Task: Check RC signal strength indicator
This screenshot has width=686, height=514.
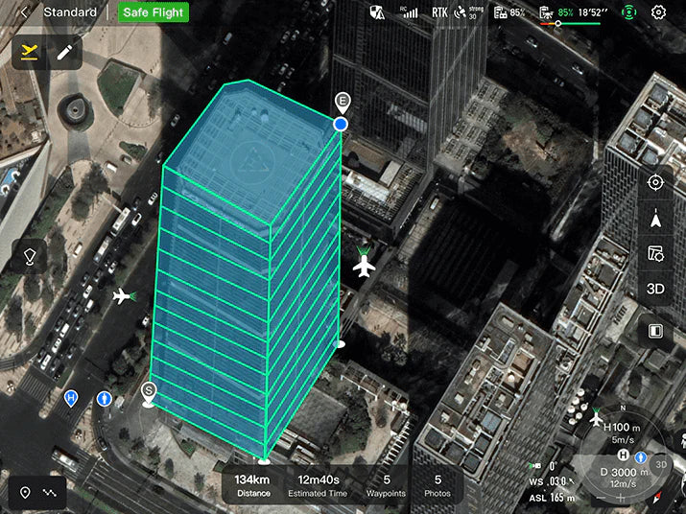Action: tap(411, 12)
